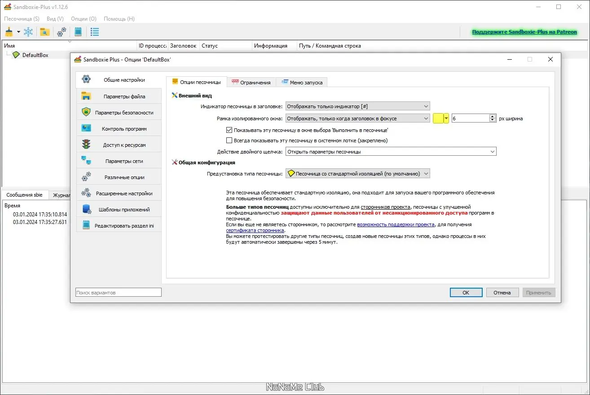Screen dimensions: 590x395
Task: Click the snowflake icon in the toolbar
Action: click(28, 32)
